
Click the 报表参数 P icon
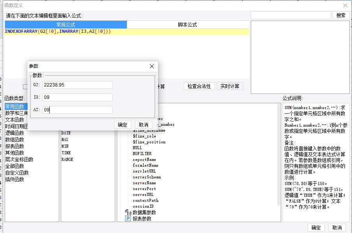(128, 219)
